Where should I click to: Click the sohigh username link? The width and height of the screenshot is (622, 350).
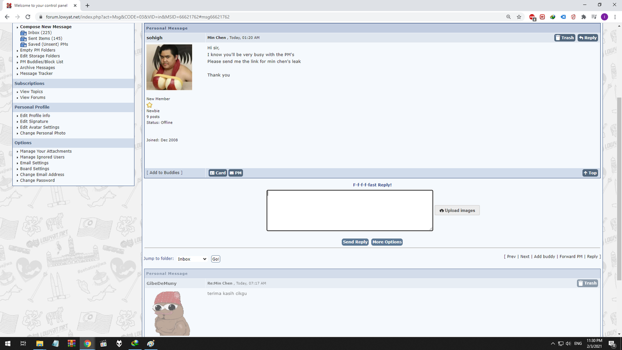pos(155,38)
